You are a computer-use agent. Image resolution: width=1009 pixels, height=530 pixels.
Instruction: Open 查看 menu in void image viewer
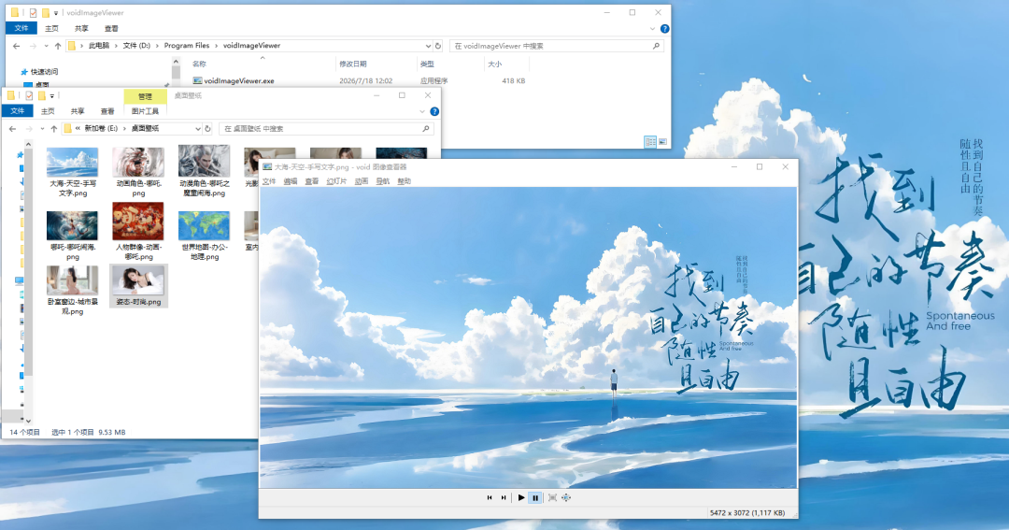312,181
